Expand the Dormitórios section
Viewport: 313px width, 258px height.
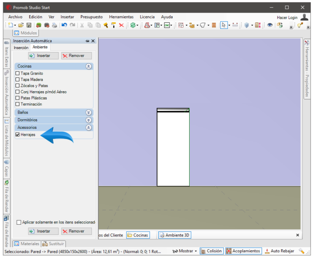click(x=89, y=120)
